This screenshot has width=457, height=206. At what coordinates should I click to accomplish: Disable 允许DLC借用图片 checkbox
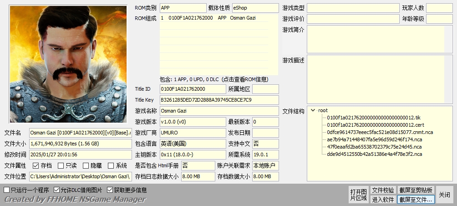(x=57, y=190)
